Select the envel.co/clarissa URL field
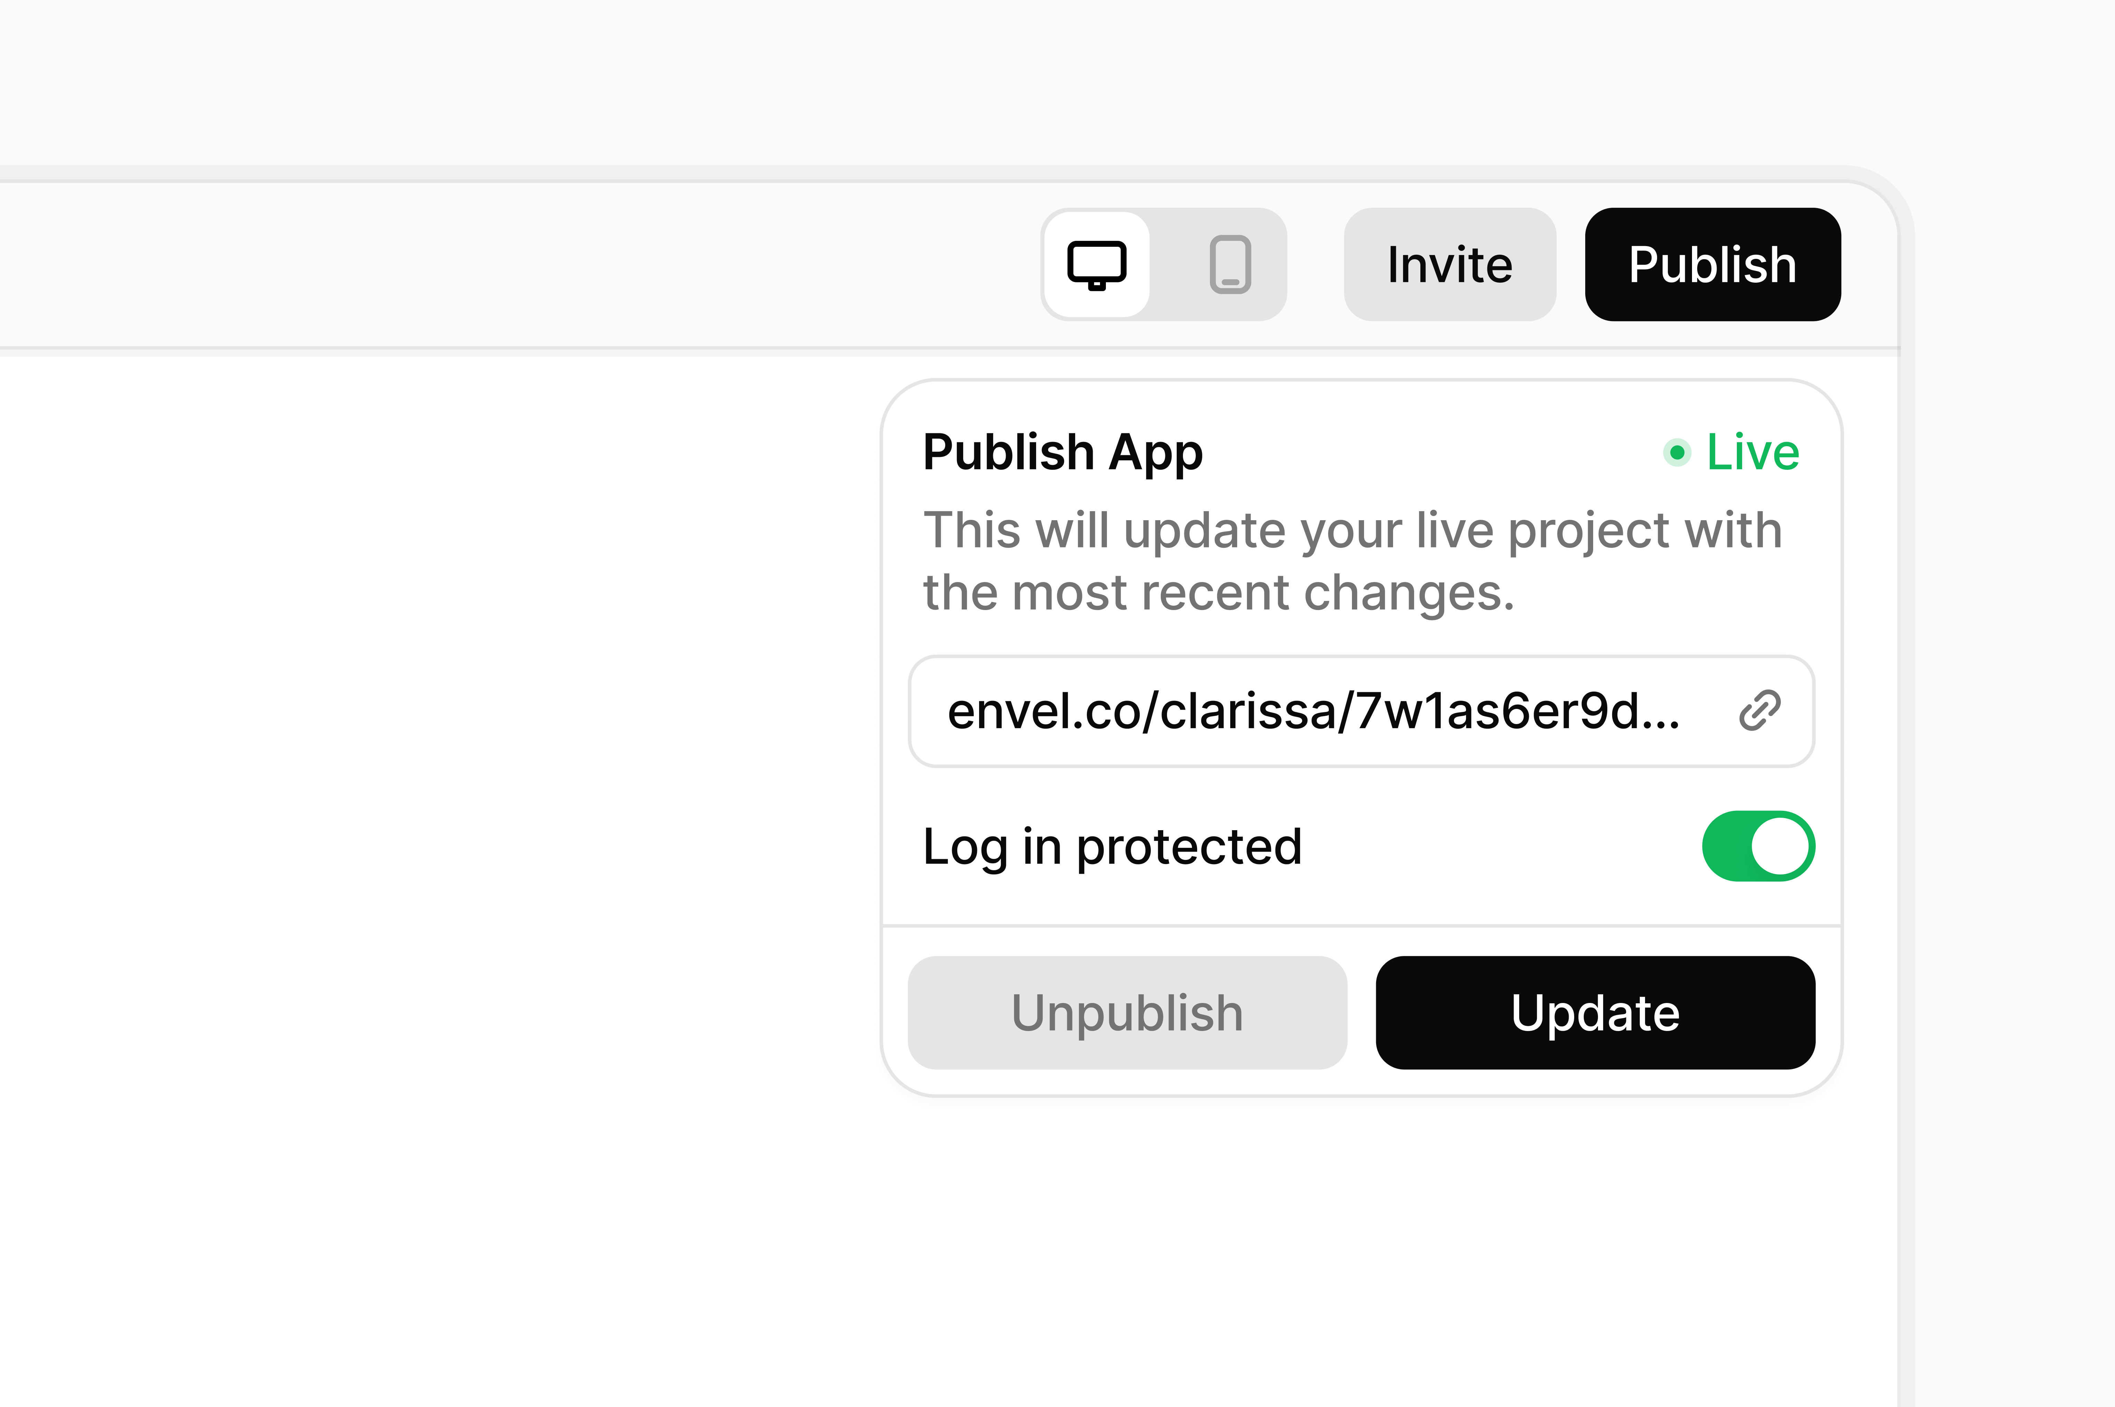The height and width of the screenshot is (1407, 2115). (1361, 711)
